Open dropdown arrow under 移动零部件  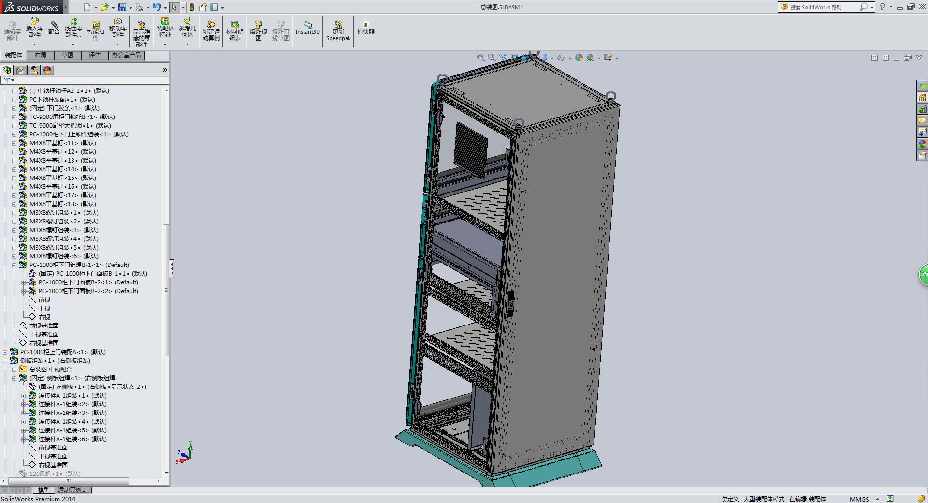[x=117, y=44]
